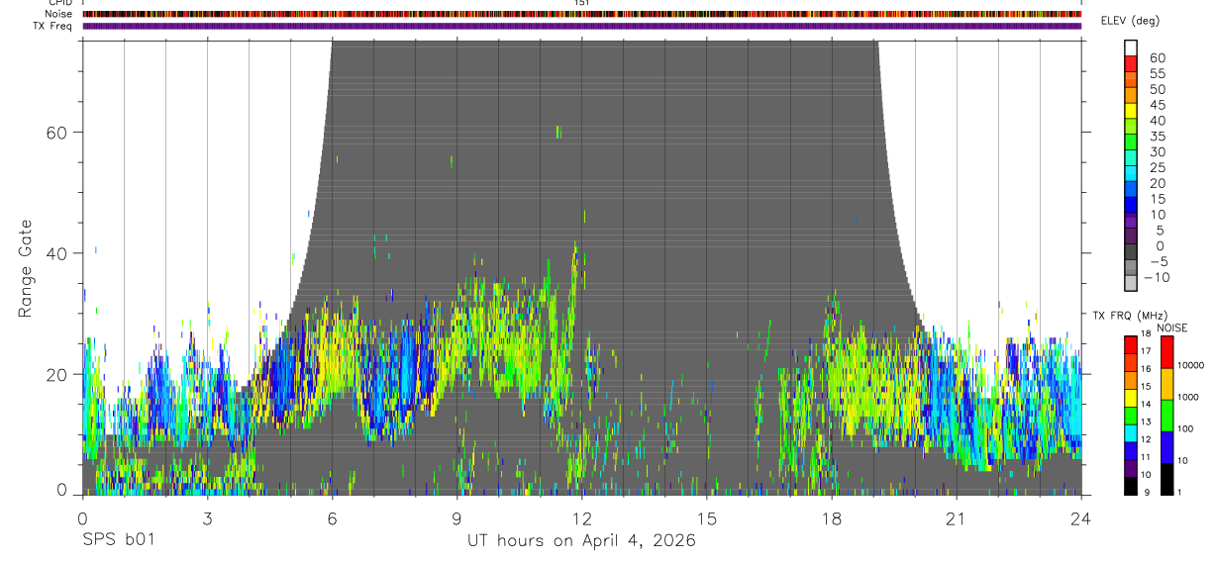This screenshot has height=561, width=1216.
Task: Click the blue 10 NOISE colorbar segment
Action: click(x=1167, y=446)
